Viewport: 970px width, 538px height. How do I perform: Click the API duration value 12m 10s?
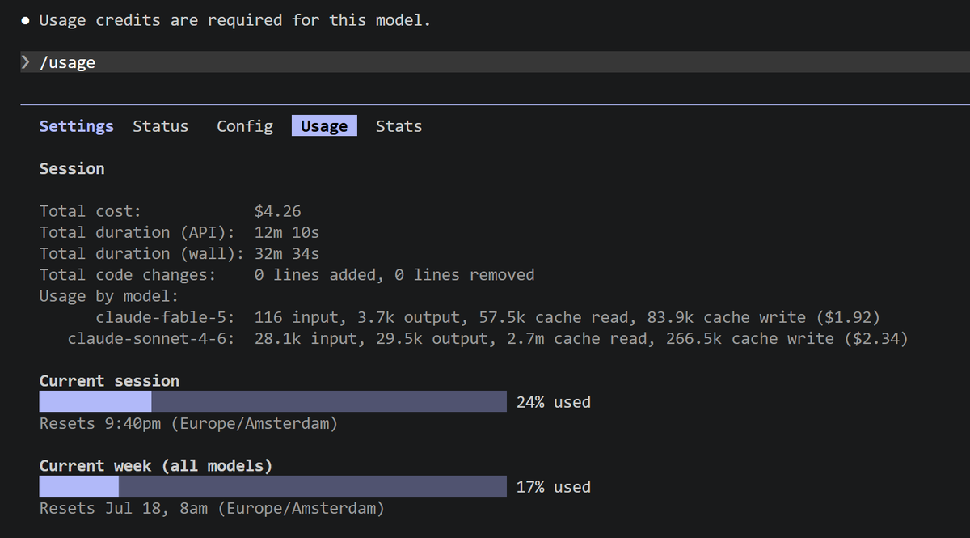tap(287, 232)
